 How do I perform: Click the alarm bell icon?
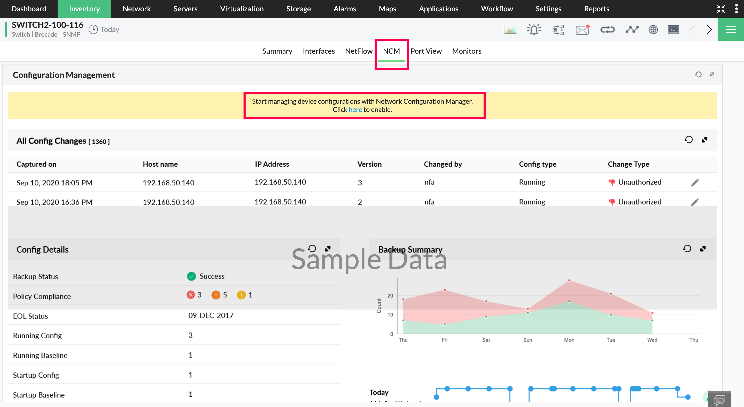coord(534,30)
